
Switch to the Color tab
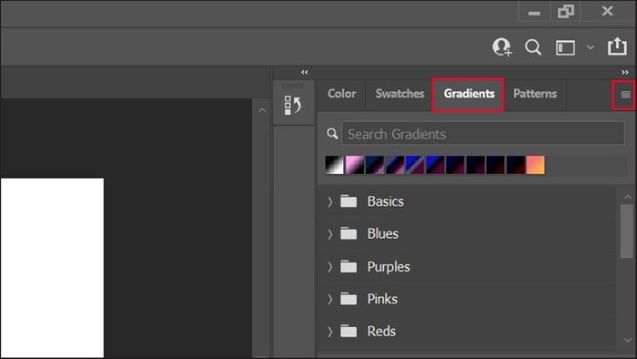pyautogui.click(x=341, y=94)
